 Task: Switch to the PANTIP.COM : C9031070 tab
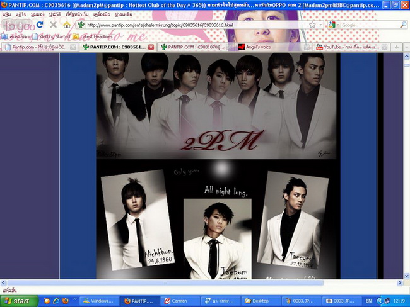point(196,47)
